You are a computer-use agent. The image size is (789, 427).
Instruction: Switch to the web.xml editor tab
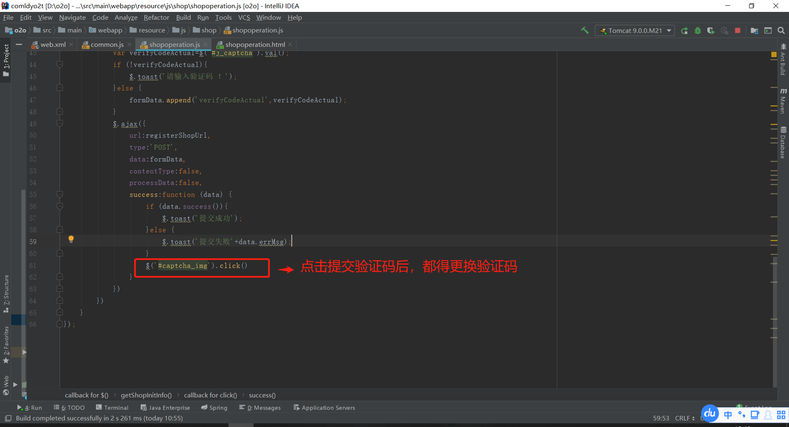tap(53, 44)
